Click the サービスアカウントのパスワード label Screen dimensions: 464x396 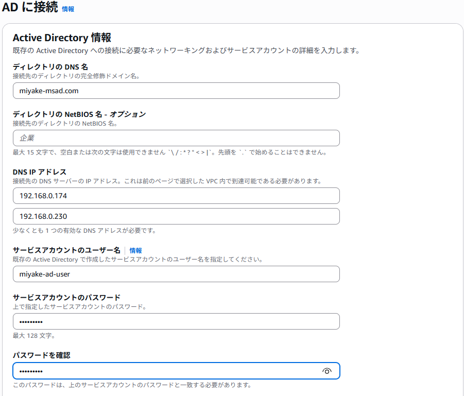tap(66, 298)
